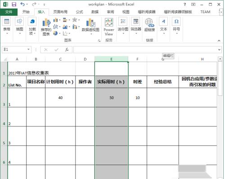Image resolution: width=225 pixels, height=179 pixels.
Task: Open the Customize Quick Access Toolbar dropdown
Action: point(44,4)
